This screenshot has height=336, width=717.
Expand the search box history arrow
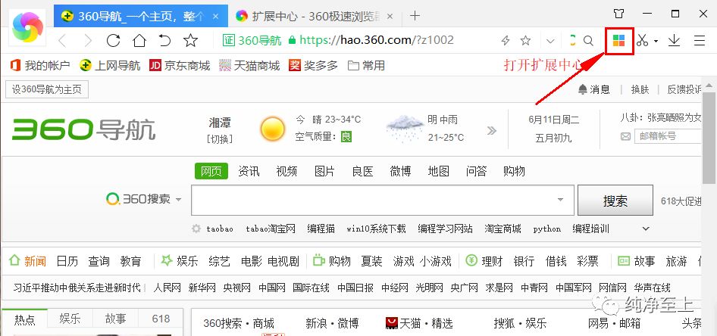[560, 200]
